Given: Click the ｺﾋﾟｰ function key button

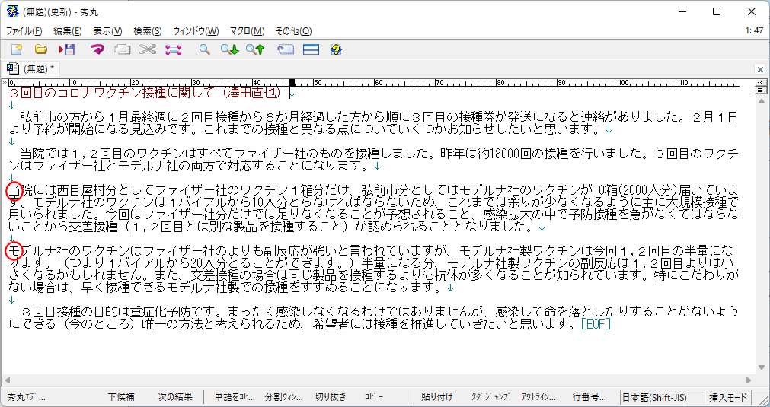Looking at the screenshot, I should coord(374,396).
